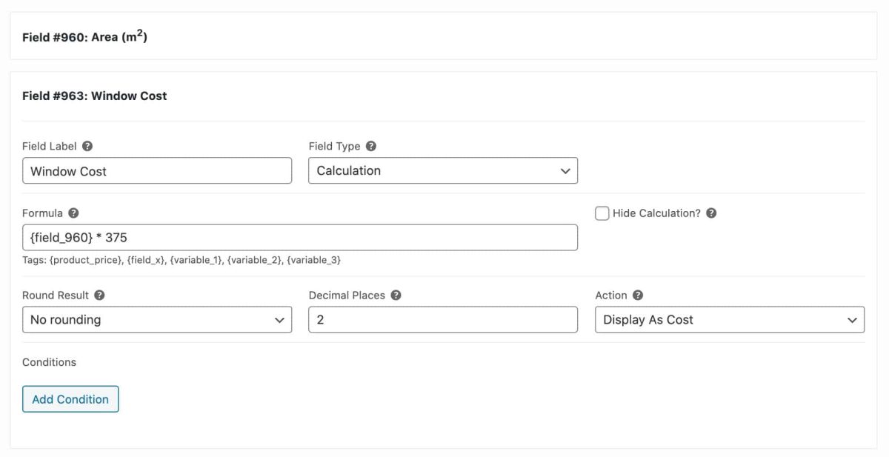This screenshot has height=457, width=889.
Task: Expand the Round Result dropdown
Action: [157, 320]
